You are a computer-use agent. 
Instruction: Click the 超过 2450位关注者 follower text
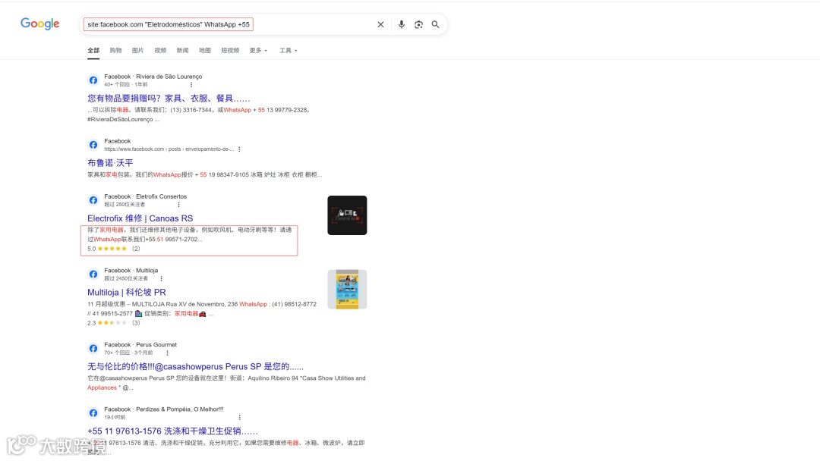(126, 279)
